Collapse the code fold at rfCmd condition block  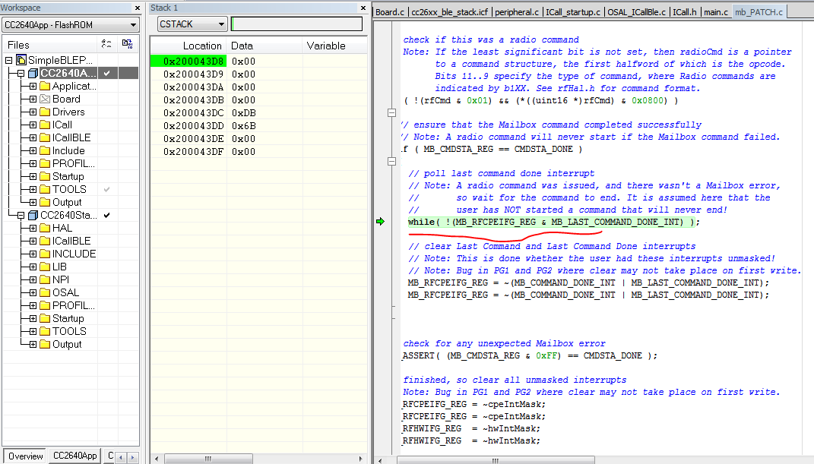coord(392,112)
